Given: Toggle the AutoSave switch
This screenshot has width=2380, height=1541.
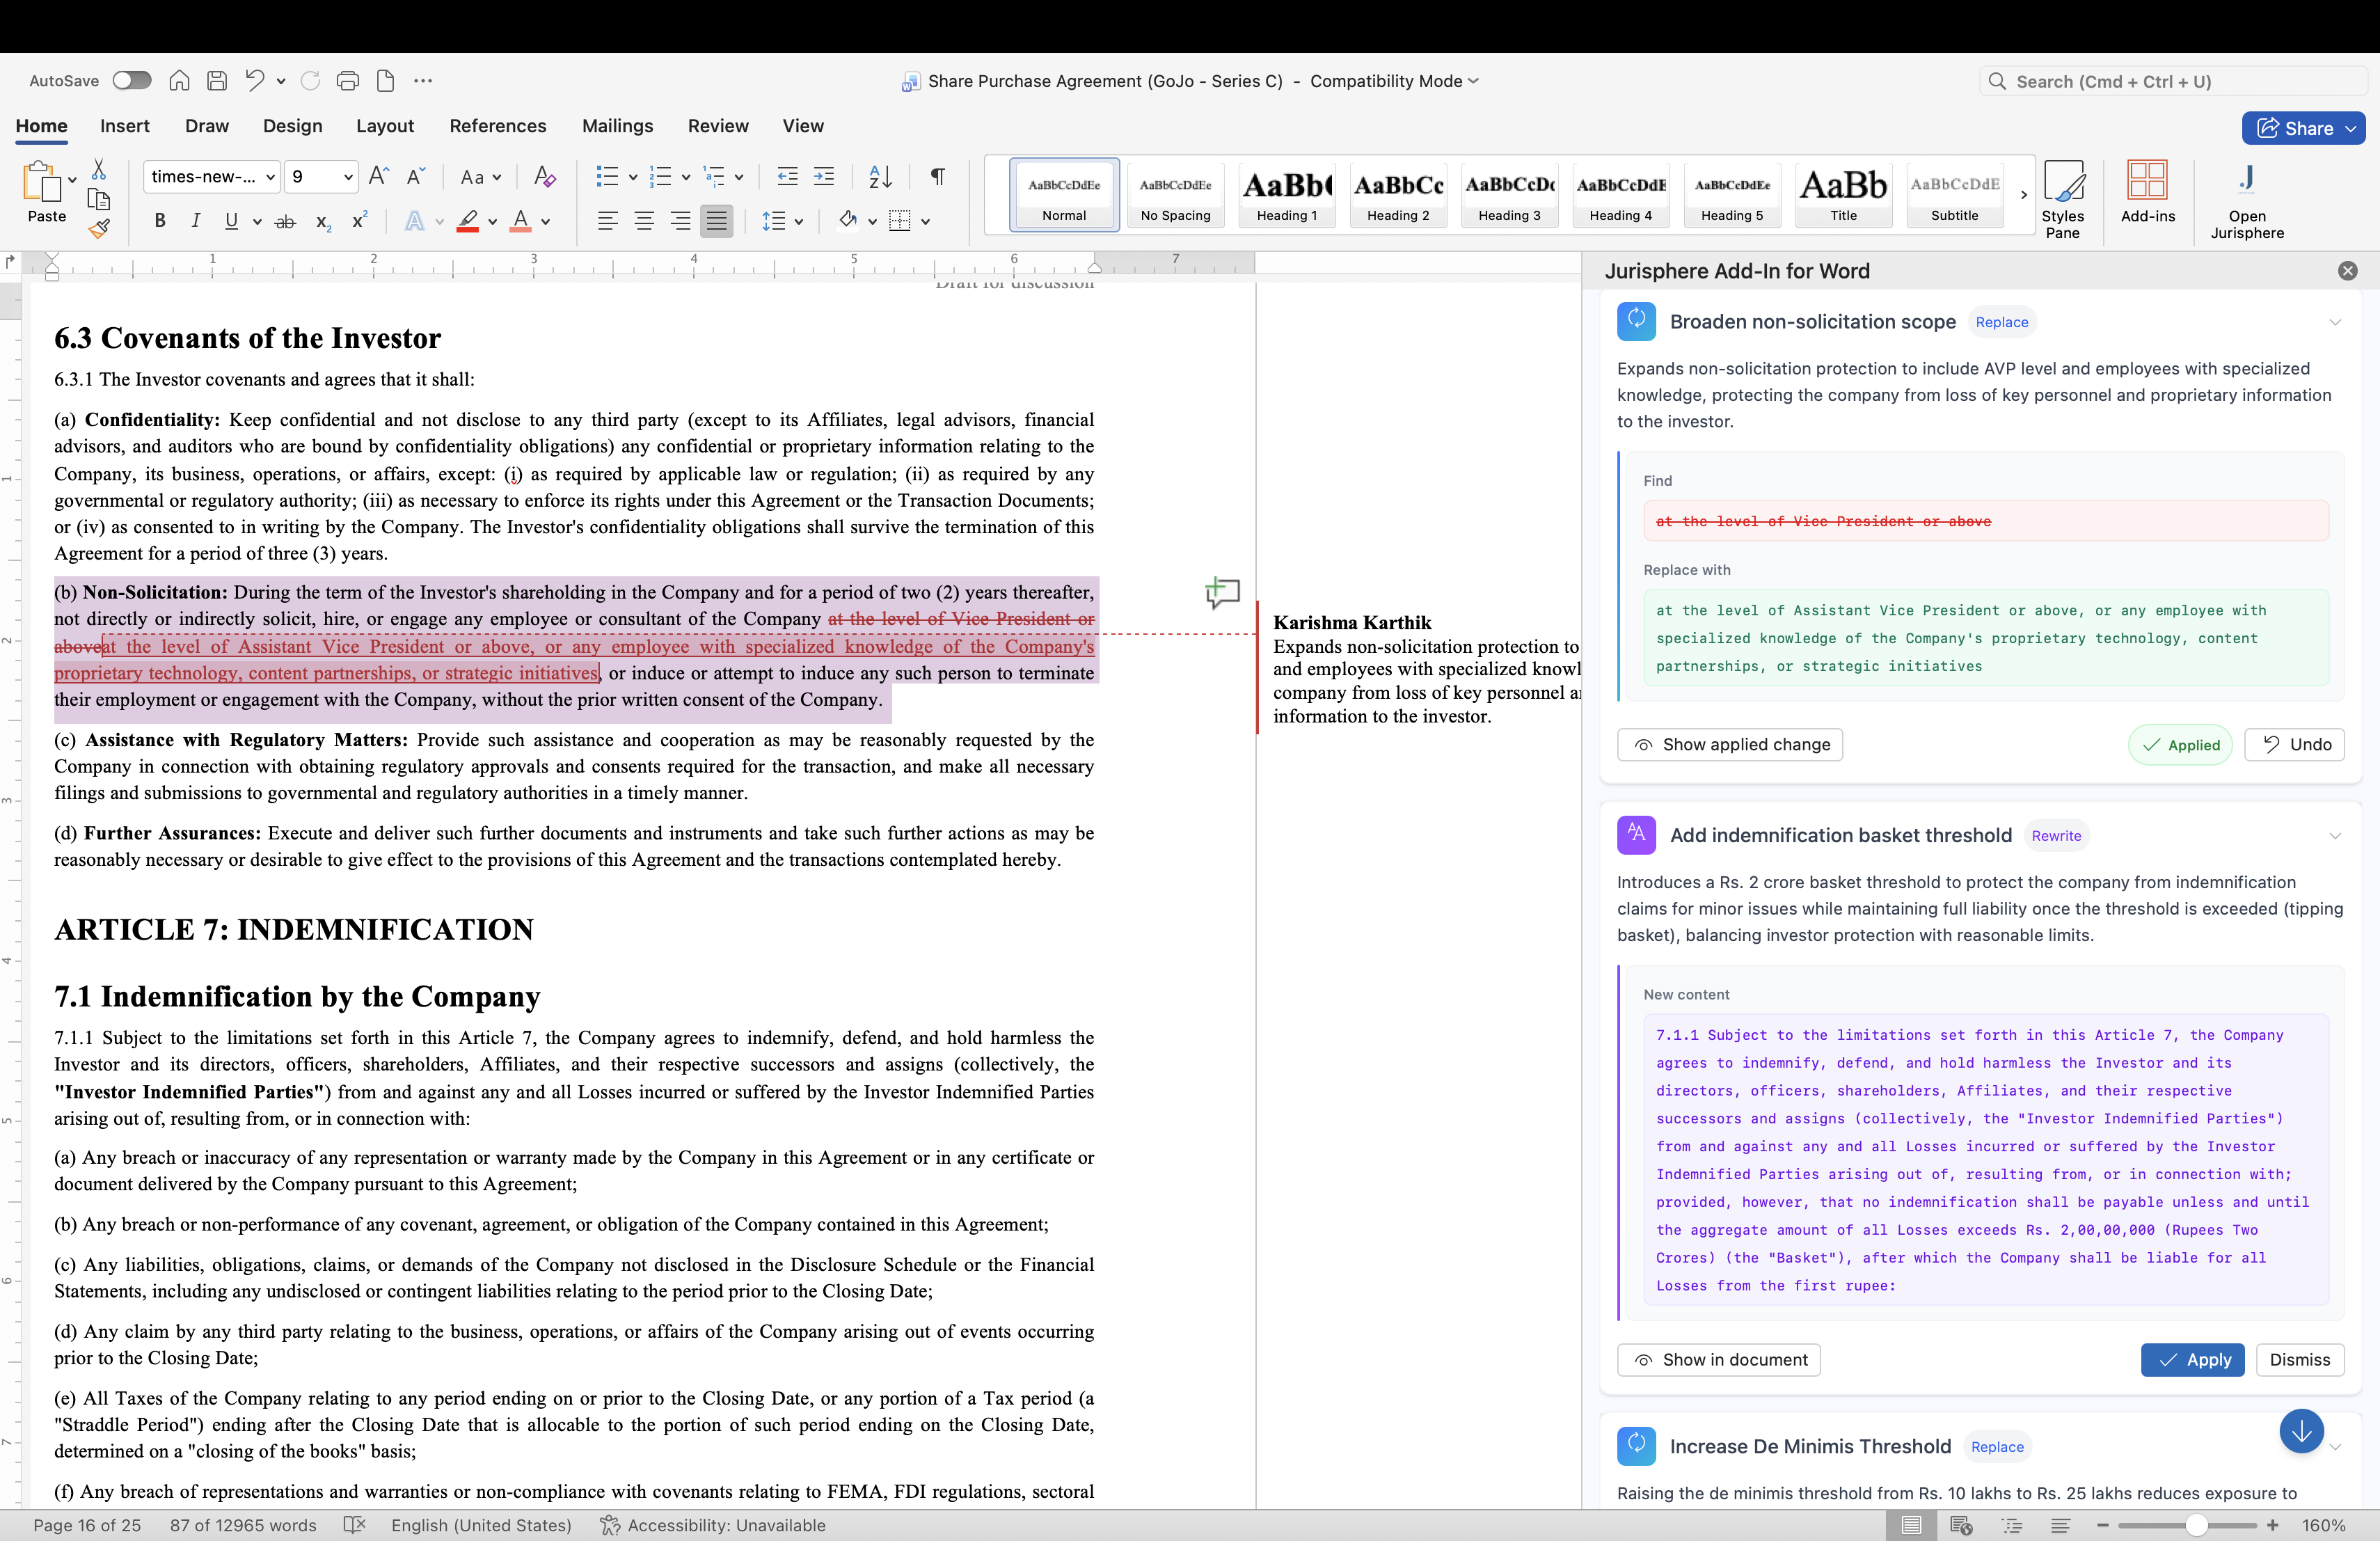Looking at the screenshot, I should pyautogui.click(x=131, y=81).
